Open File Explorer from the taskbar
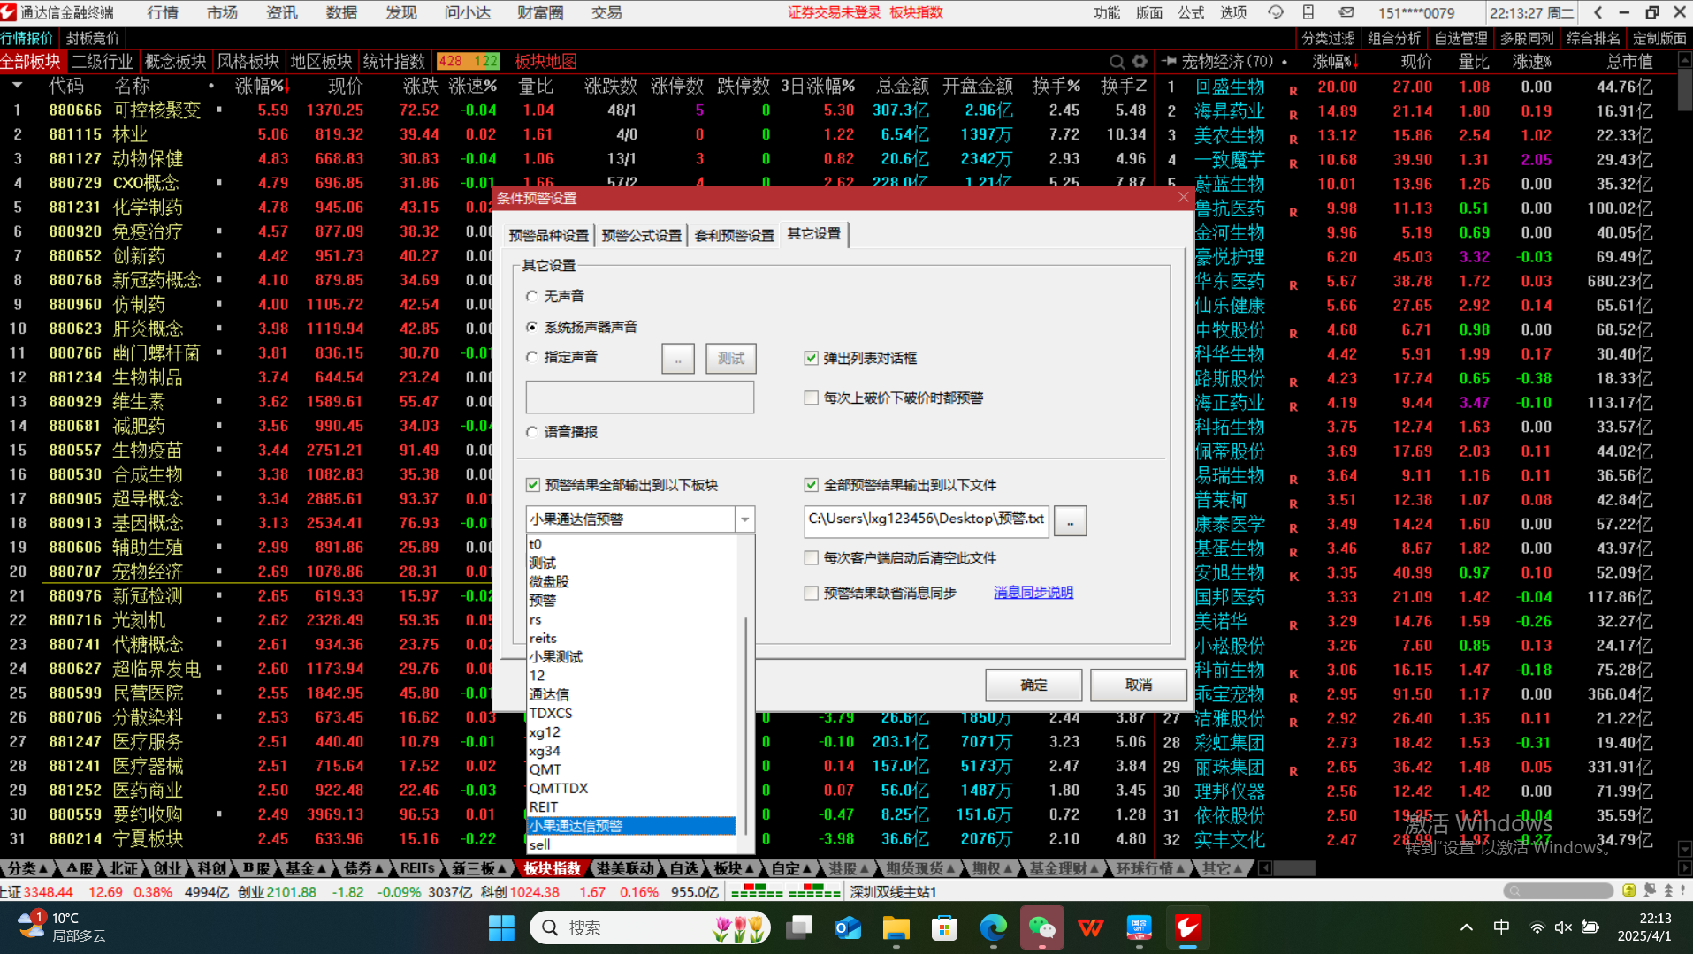Image resolution: width=1693 pixels, height=954 pixels. pos(896,927)
